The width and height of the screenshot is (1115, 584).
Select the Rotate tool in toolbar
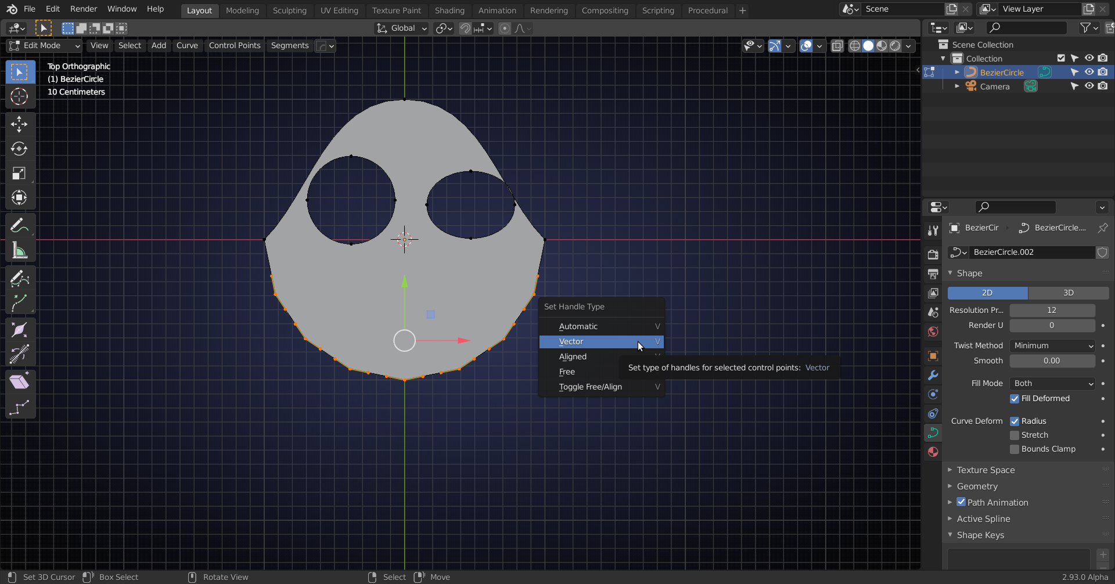(x=19, y=149)
